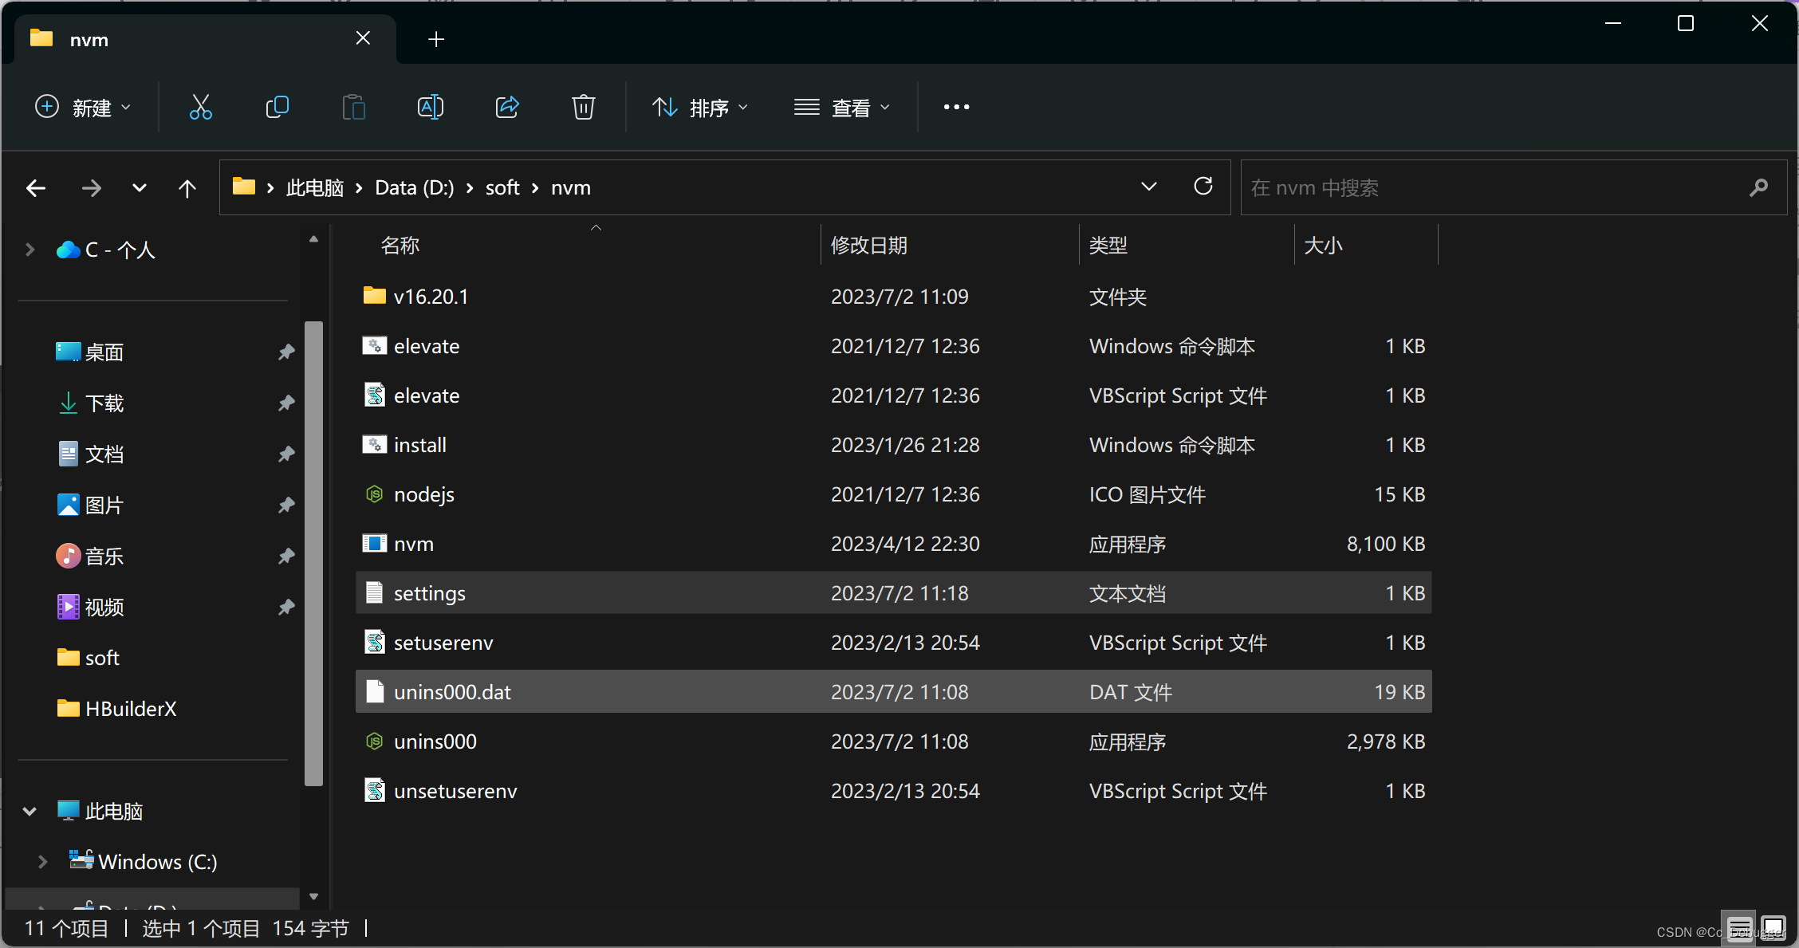Expand the C - 个人 OneDrive node

pyautogui.click(x=30, y=250)
